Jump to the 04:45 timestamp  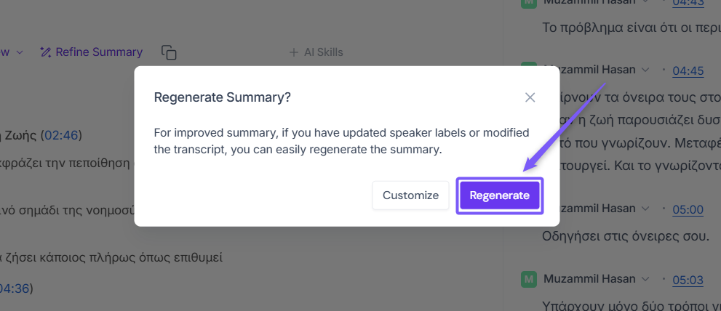[x=688, y=70]
